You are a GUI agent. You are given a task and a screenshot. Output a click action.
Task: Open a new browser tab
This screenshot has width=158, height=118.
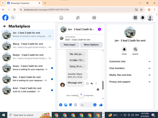45,3
